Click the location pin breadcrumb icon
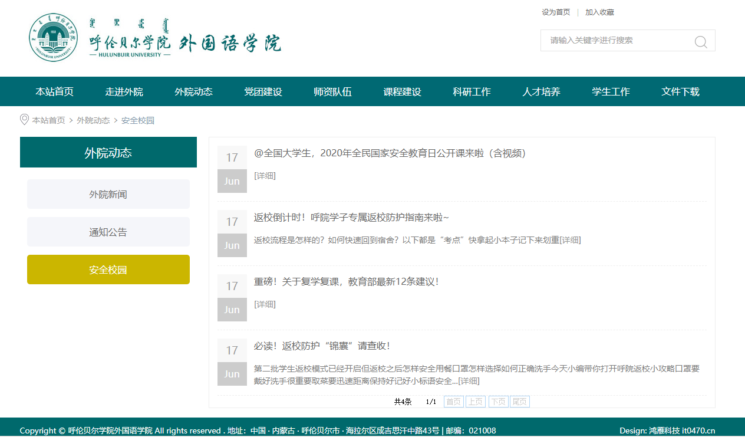The image size is (745, 437). click(24, 120)
